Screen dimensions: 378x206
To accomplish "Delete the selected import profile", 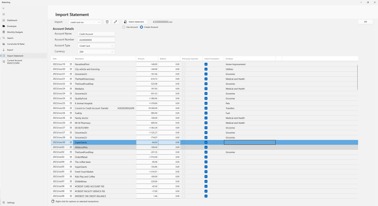I will click(x=107, y=21).
